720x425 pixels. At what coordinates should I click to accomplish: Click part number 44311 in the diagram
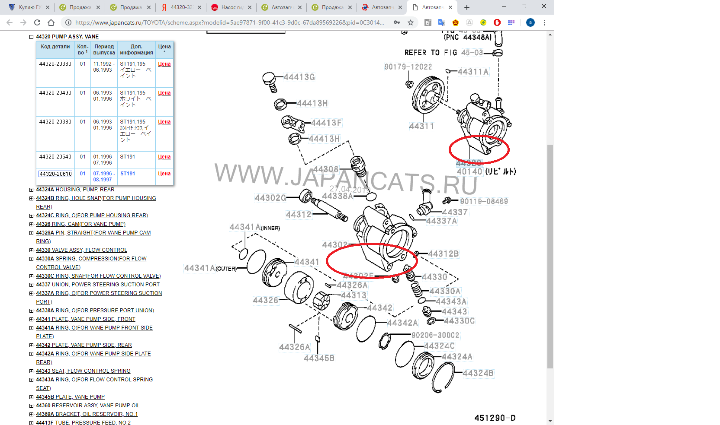421,126
